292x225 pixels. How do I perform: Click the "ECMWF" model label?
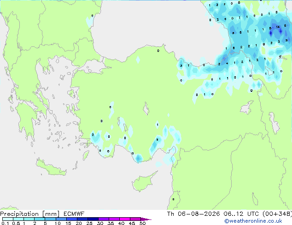coord(74,214)
